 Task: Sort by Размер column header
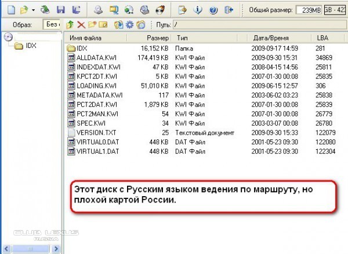click(x=155, y=38)
